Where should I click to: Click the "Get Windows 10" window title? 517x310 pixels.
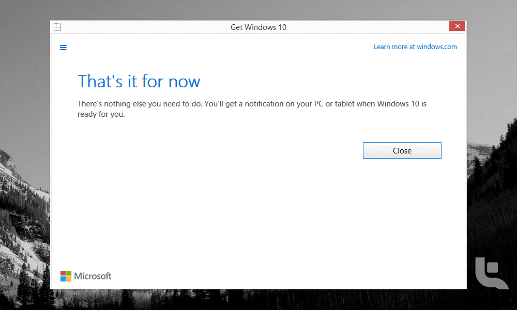(258, 27)
